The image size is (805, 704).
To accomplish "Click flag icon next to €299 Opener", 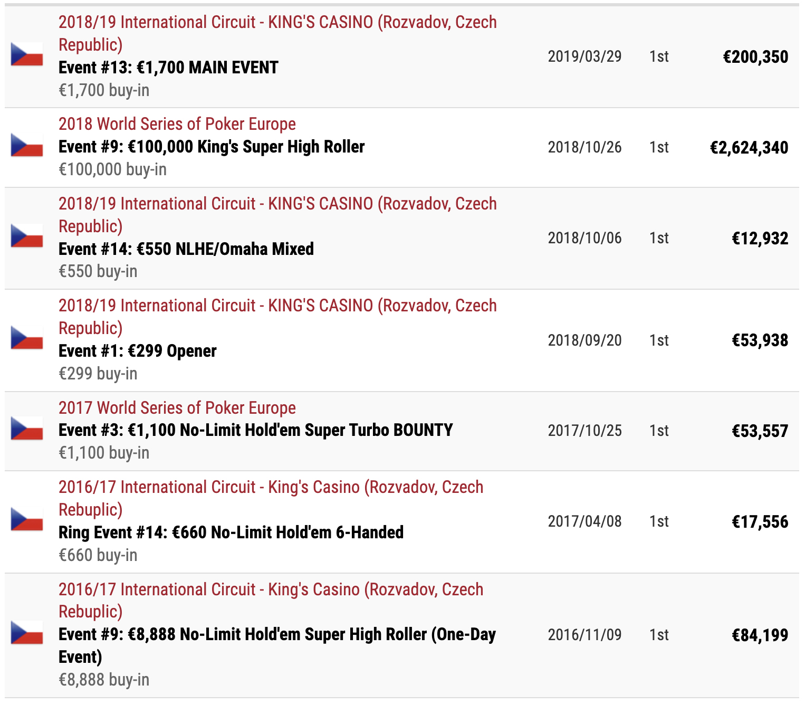I will tap(27, 338).
